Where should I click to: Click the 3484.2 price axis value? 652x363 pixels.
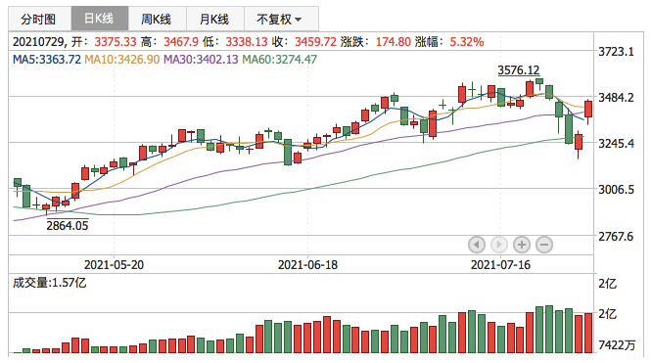coord(616,98)
